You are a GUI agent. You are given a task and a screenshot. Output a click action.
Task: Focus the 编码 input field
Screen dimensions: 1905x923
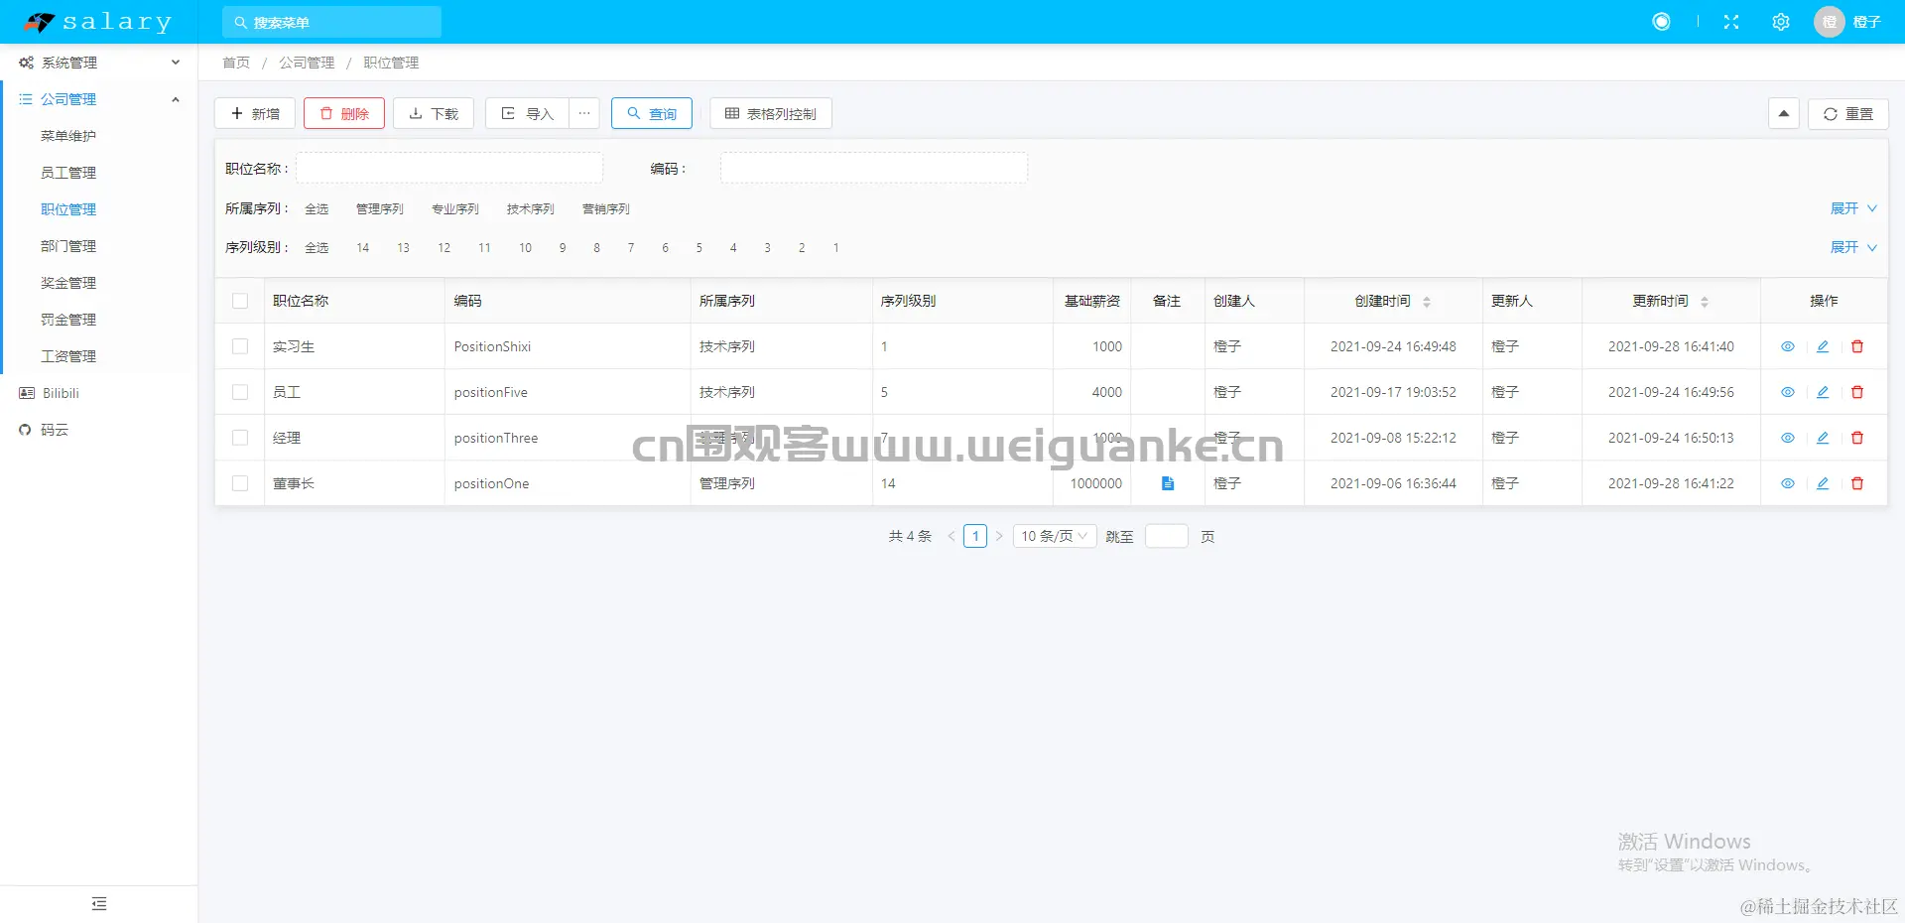874,168
